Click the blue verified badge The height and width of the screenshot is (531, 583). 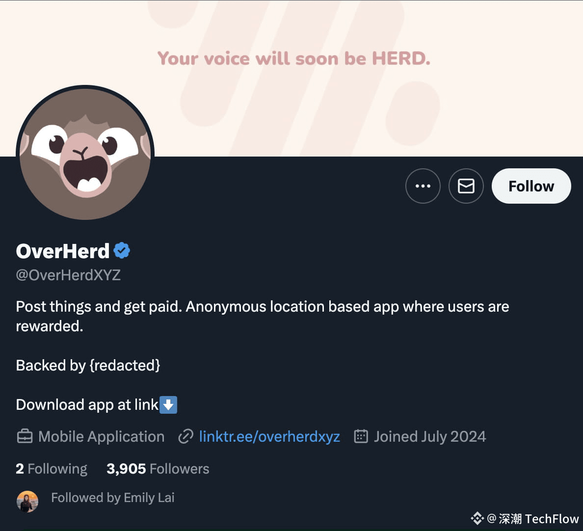point(122,251)
